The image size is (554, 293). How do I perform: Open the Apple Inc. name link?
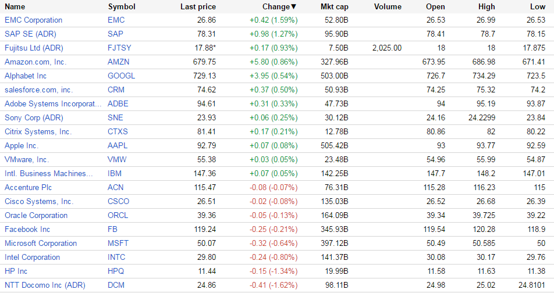tap(22, 146)
